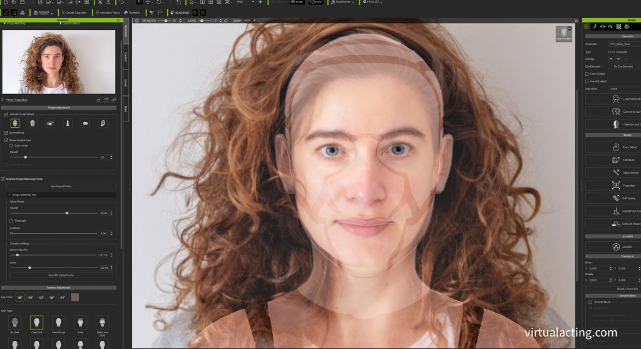The image size is (641, 349).
Task: Click the undo arrow in the top toolbar
Action: pos(121,2)
